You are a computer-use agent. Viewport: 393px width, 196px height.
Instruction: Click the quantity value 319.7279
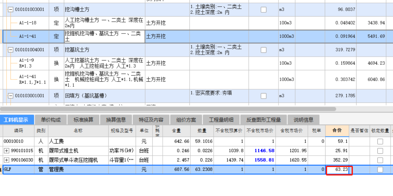pos(345,50)
